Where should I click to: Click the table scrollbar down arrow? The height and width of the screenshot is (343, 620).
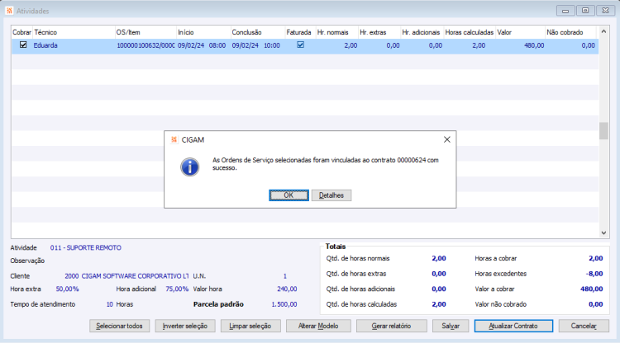[603, 233]
